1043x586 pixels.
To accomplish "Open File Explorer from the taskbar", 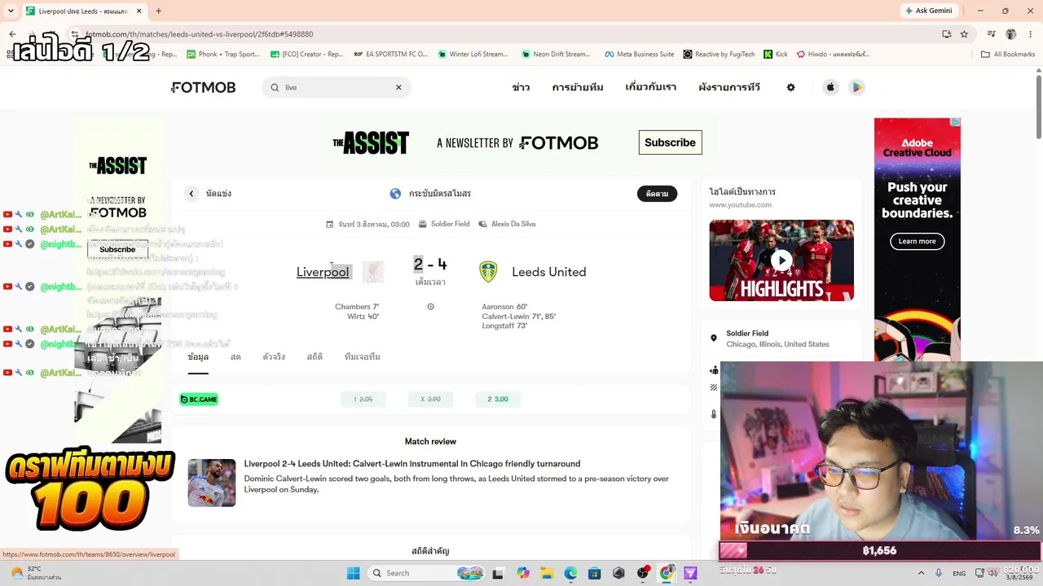I will click(x=547, y=573).
